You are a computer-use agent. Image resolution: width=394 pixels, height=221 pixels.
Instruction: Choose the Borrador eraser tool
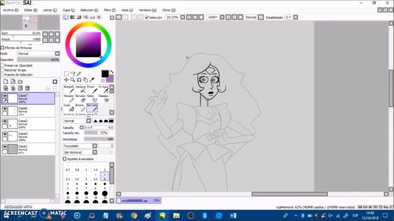click(81, 98)
